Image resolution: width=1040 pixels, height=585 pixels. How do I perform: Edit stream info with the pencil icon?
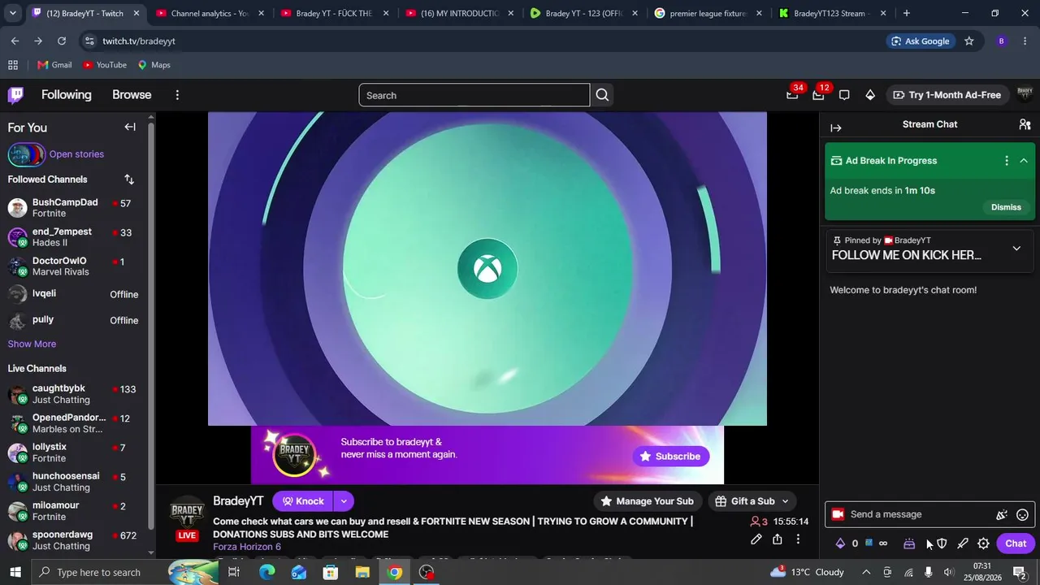(756, 539)
